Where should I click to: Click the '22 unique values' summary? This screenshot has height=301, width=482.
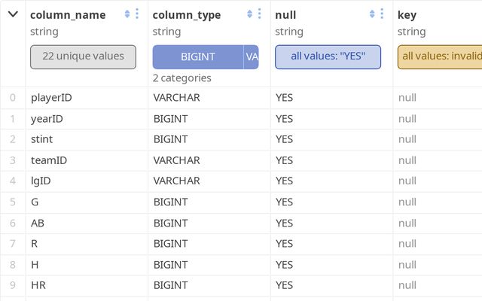pyautogui.click(x=83, y=57)
